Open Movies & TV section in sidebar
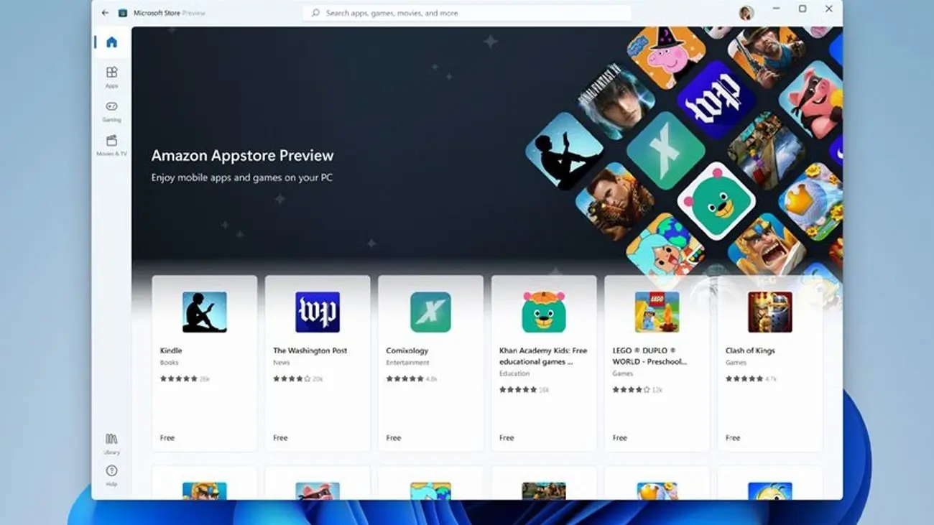The height and width of the screenshot is (525, 934). 111,145
